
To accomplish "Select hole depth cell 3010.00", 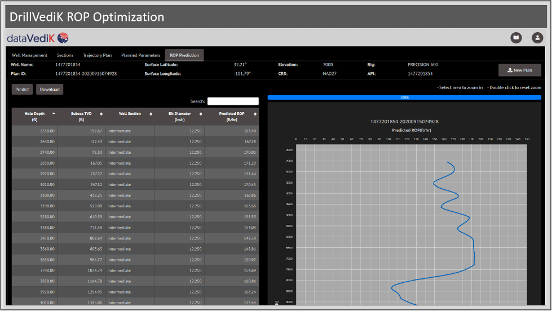I will 35,184.
